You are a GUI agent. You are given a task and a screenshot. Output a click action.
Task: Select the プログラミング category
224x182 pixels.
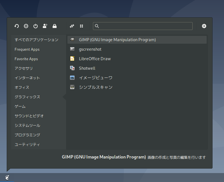[27, 135]
